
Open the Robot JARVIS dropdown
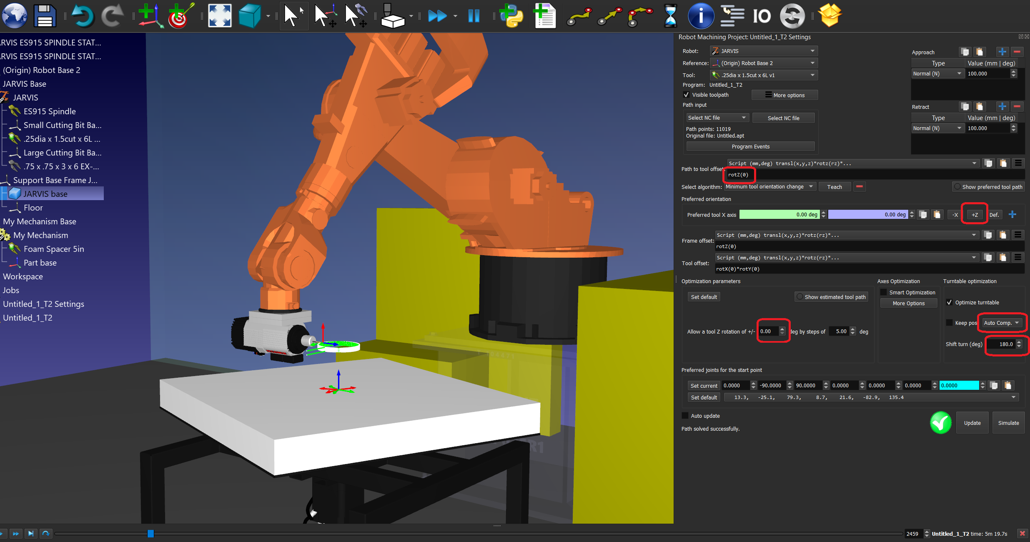coord(764,51)
